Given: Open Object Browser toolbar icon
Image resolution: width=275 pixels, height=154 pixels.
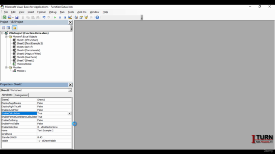Looking at the screenshot, I should (86, 17).
